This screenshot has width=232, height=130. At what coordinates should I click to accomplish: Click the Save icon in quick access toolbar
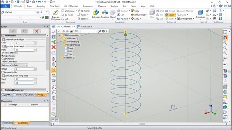28,2
